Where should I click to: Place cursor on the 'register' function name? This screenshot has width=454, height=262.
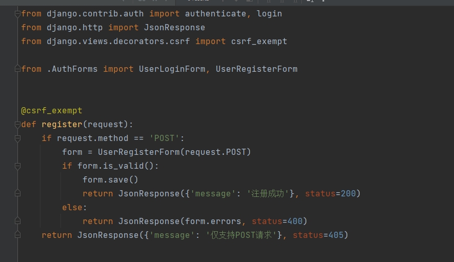tap(61, 125)
